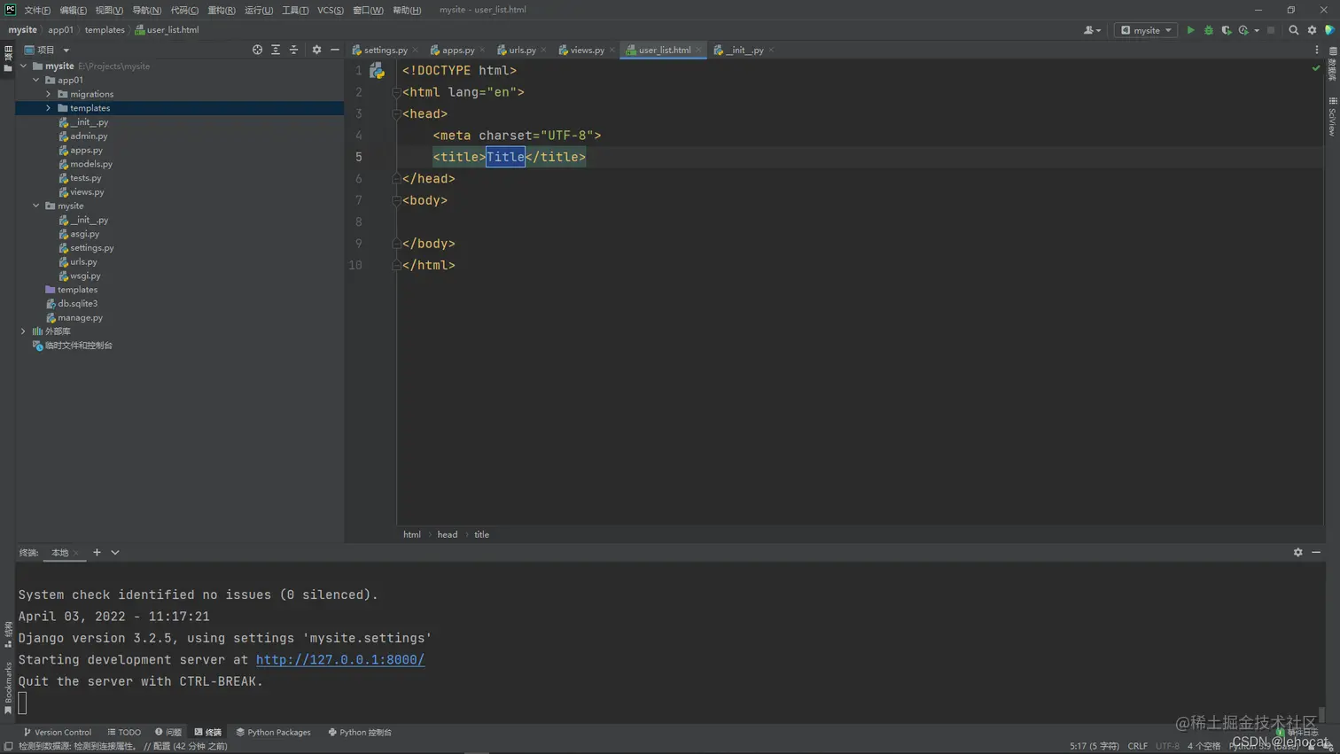
Task: Click caret position 5:17 in status bar
Action: pyautogui.click(x=1094, y=746)
